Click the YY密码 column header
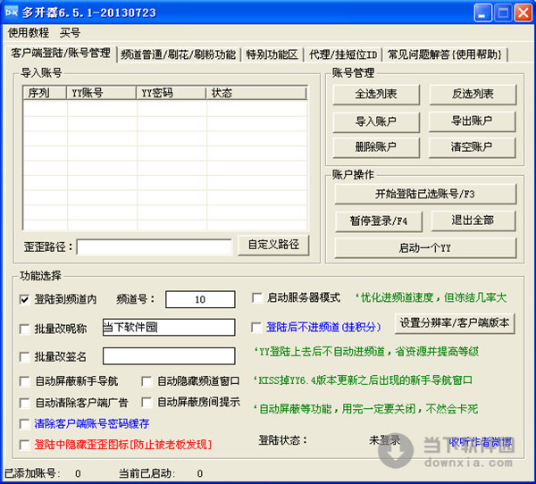Image resolution: width=536 pixels, height=484 pixels. coord(171,93)
